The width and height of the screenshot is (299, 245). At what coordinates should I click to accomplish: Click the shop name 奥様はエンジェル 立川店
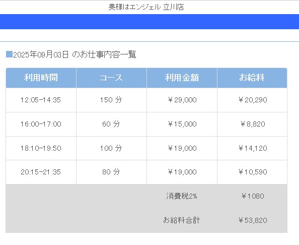(146, 7)
